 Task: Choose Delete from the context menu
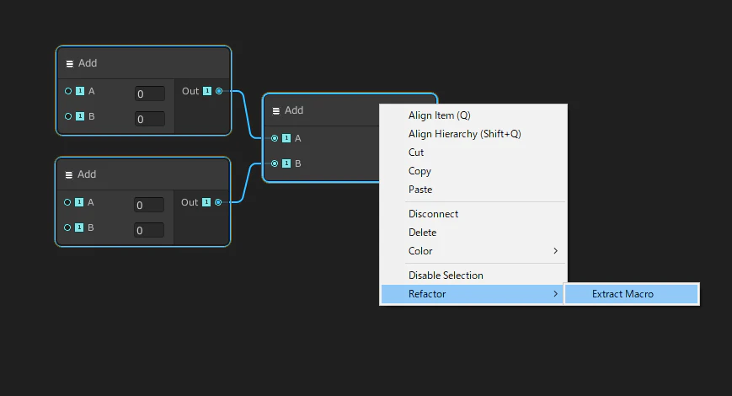click(x=473, y=233)
